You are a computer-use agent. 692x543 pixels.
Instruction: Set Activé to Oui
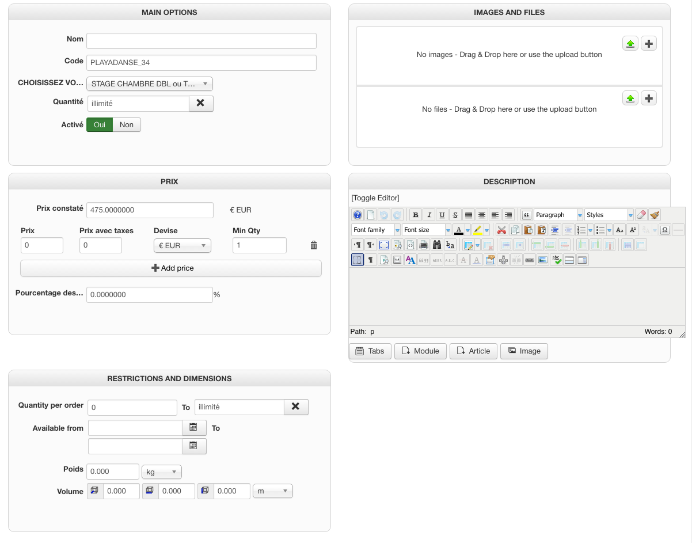100,124
